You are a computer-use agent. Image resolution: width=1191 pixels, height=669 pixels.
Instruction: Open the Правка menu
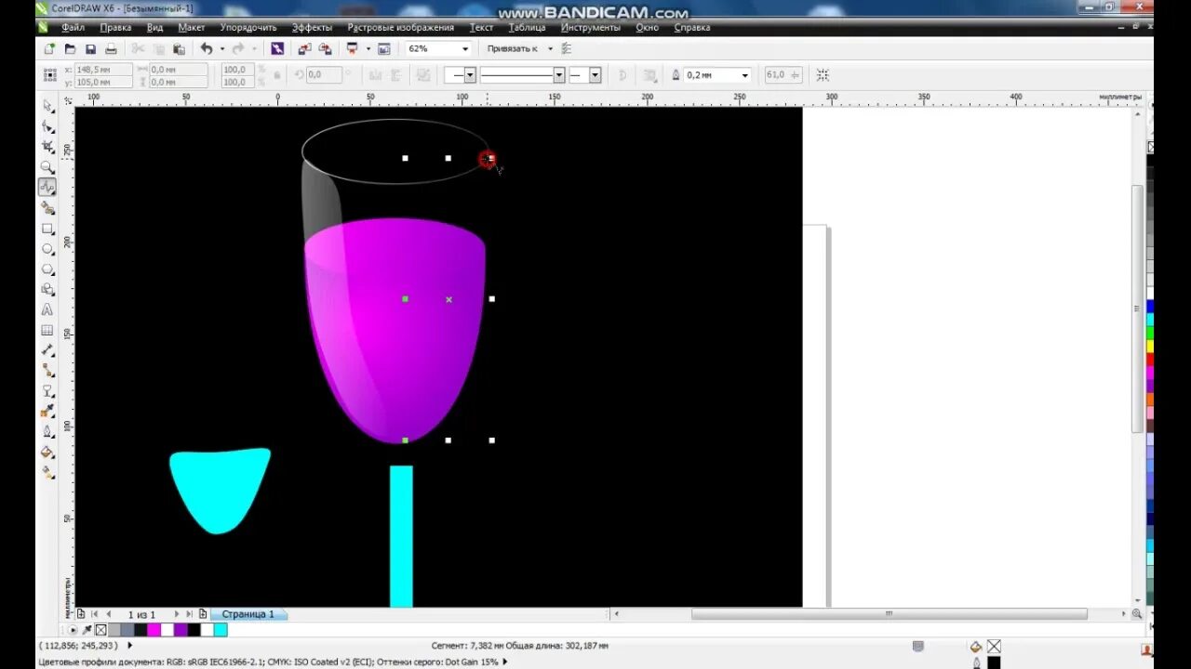115,27
